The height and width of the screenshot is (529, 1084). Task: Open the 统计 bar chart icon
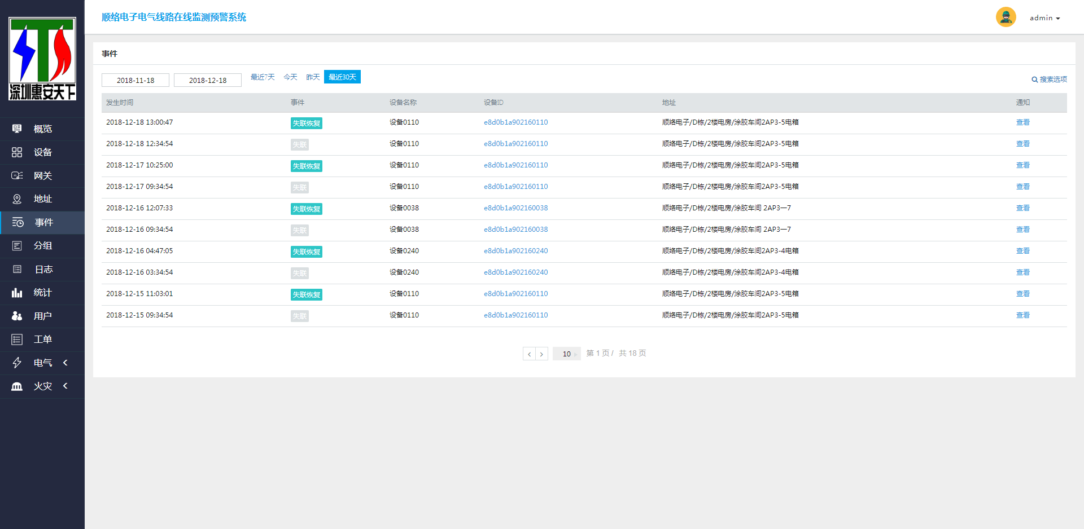click(17, 293)
